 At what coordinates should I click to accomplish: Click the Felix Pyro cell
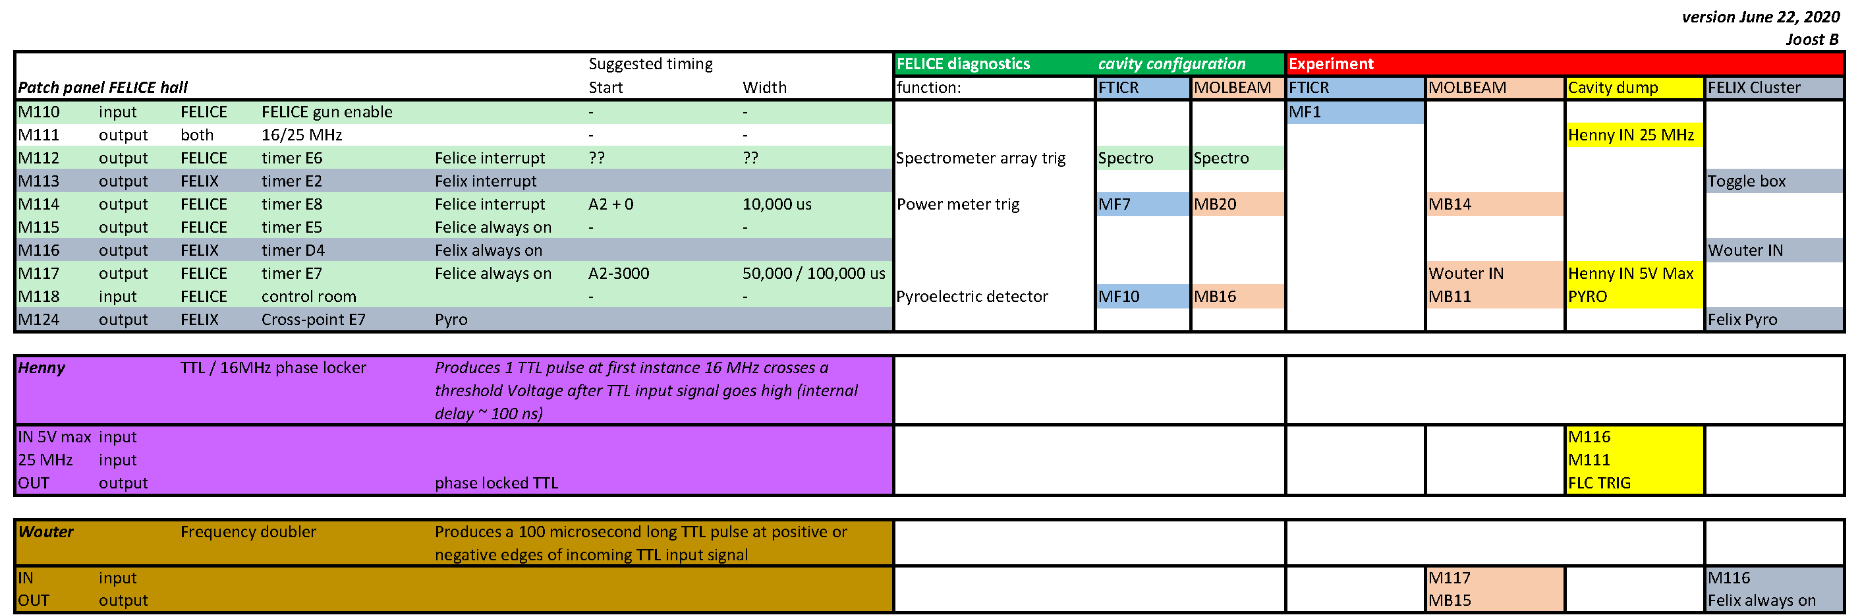pyautogui.click(x=1741, y=320)
